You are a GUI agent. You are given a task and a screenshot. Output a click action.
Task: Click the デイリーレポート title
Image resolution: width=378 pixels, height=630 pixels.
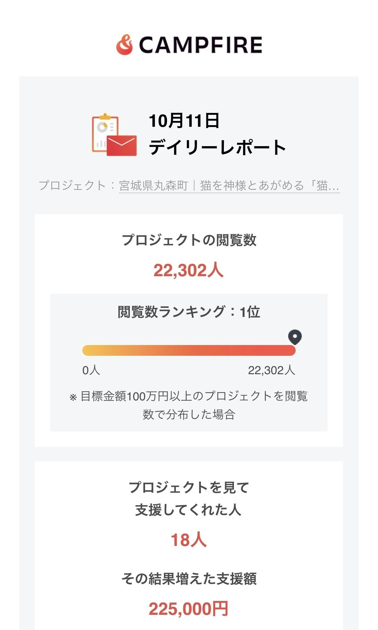217,147
